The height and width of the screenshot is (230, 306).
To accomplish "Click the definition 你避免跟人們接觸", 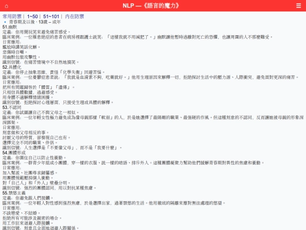I will pos(28,198).
